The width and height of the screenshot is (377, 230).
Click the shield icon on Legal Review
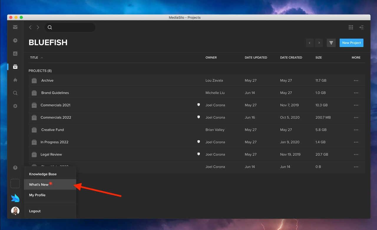[x=199, y=154]
